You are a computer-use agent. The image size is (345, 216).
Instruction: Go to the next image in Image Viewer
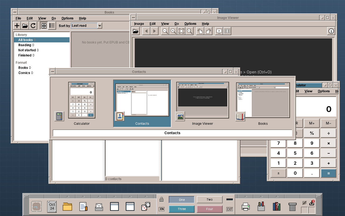154,31
